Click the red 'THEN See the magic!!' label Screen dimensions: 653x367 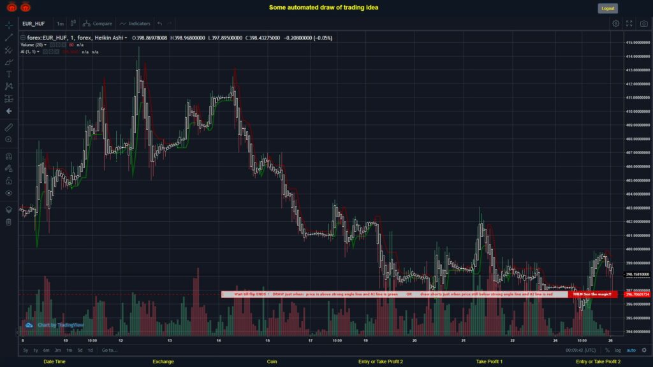[x=592, y=294]
